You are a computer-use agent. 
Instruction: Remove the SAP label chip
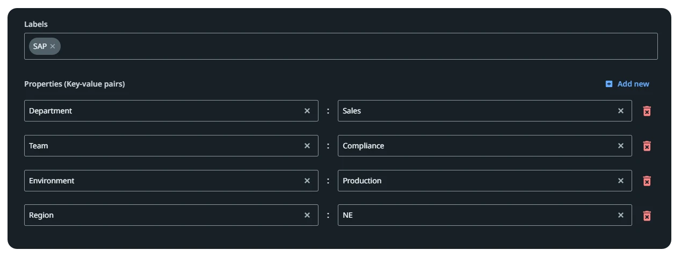click(53, 46)
